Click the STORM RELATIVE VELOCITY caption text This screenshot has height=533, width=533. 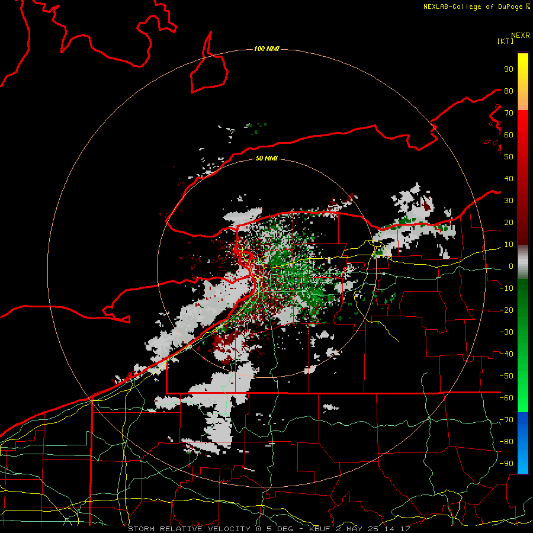pyautogui.click(x=190, y=529)
